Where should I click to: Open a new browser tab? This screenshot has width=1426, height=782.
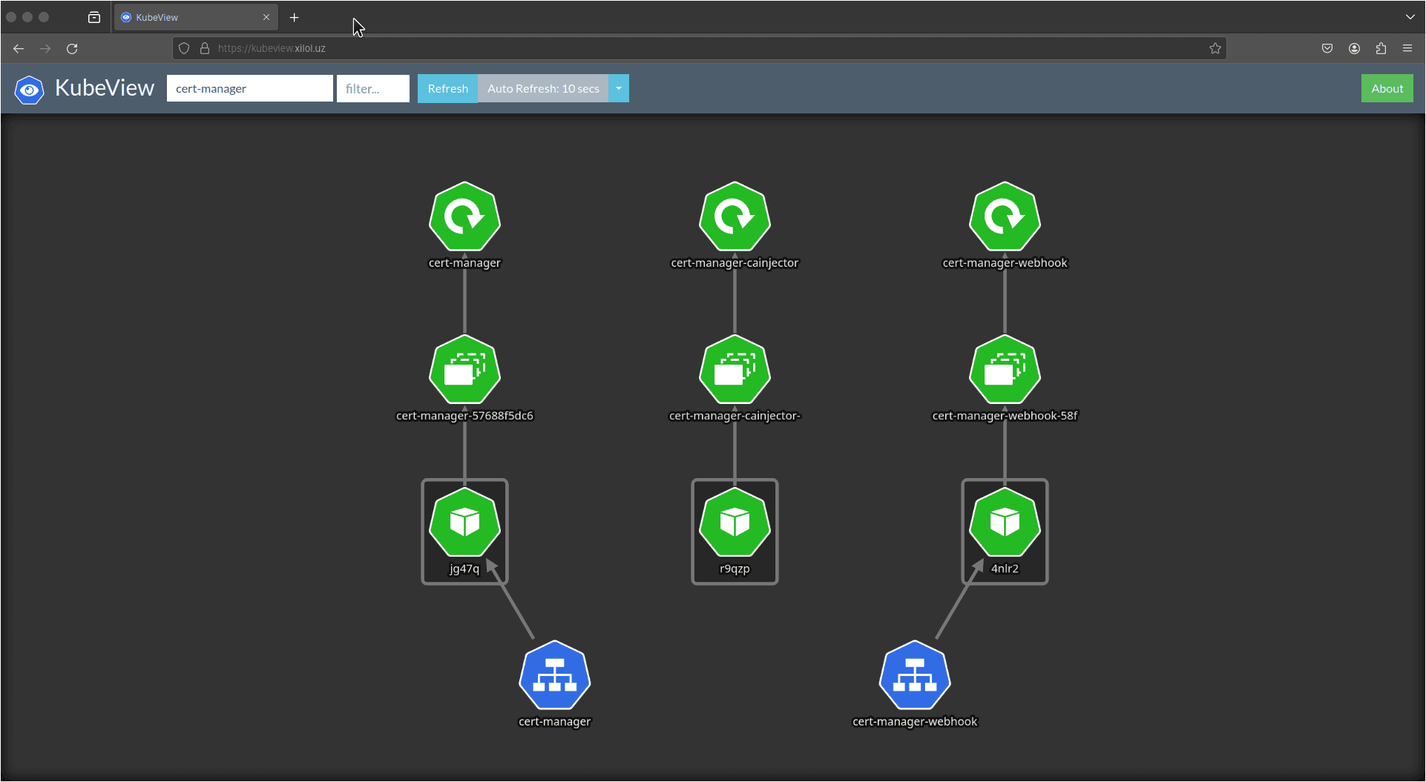295,17
